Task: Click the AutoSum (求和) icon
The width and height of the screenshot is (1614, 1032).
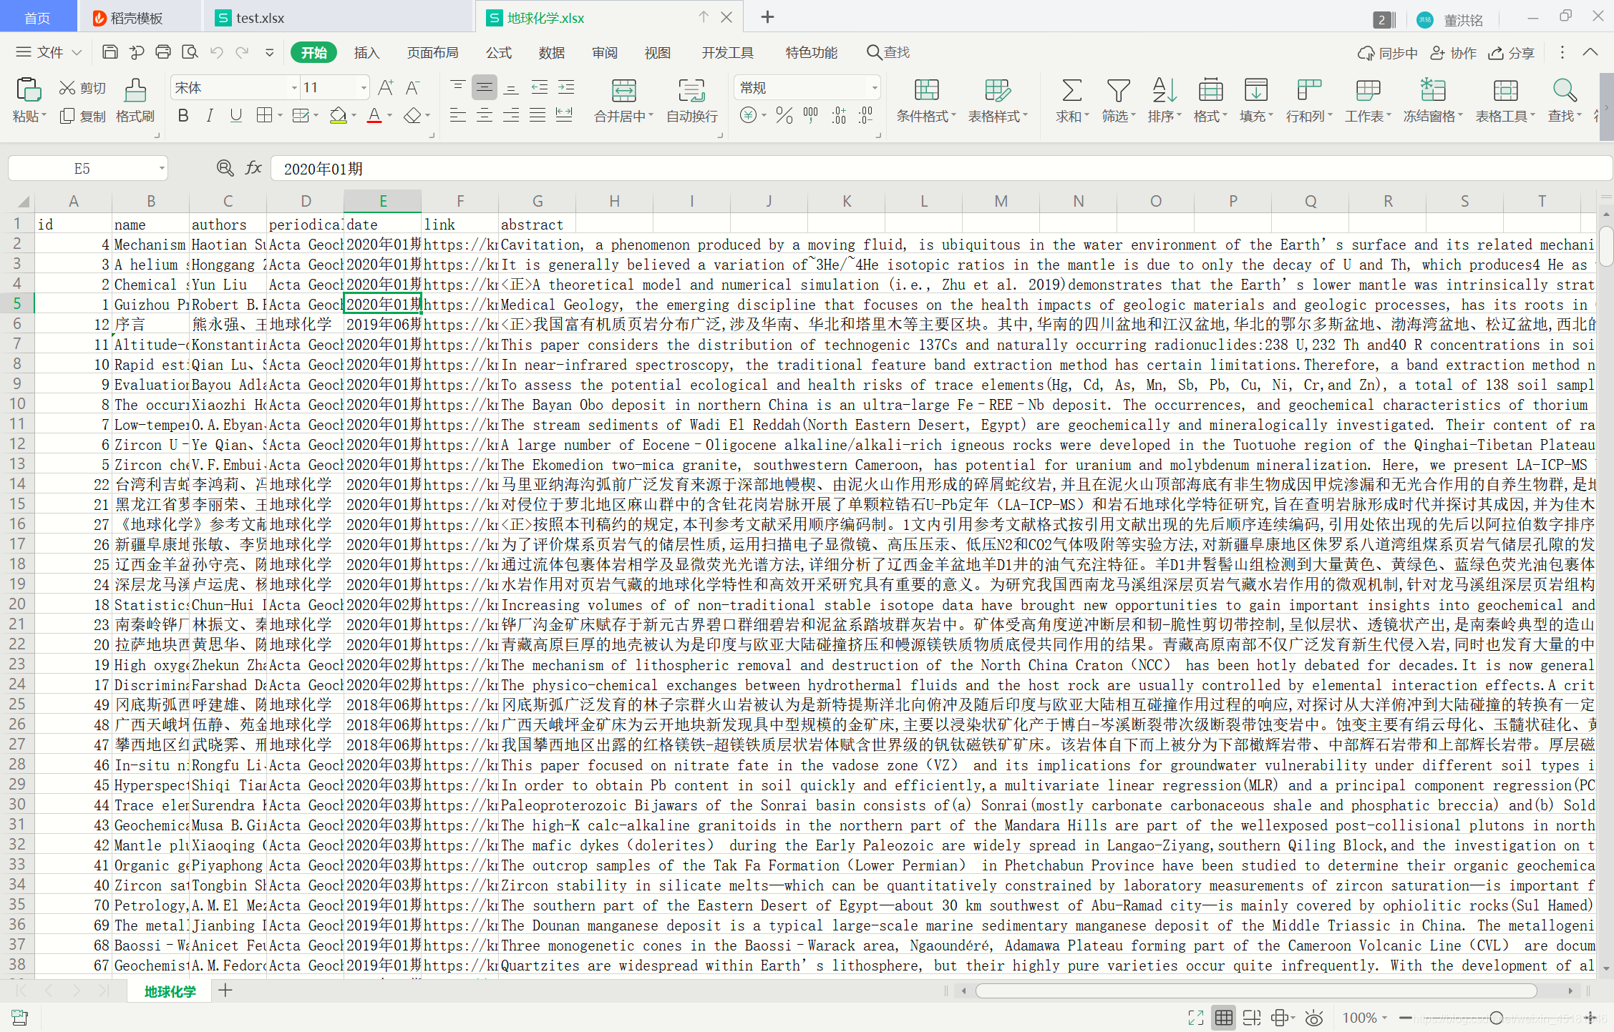Action: pyautogui.click(x=1071, y=91)
